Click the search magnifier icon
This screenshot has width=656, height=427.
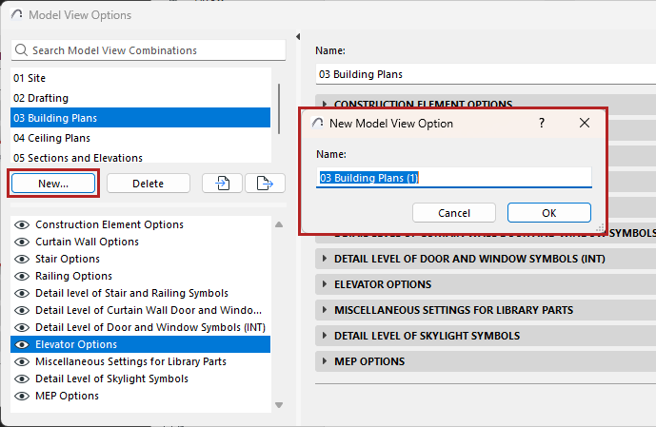tap(23, 50)
